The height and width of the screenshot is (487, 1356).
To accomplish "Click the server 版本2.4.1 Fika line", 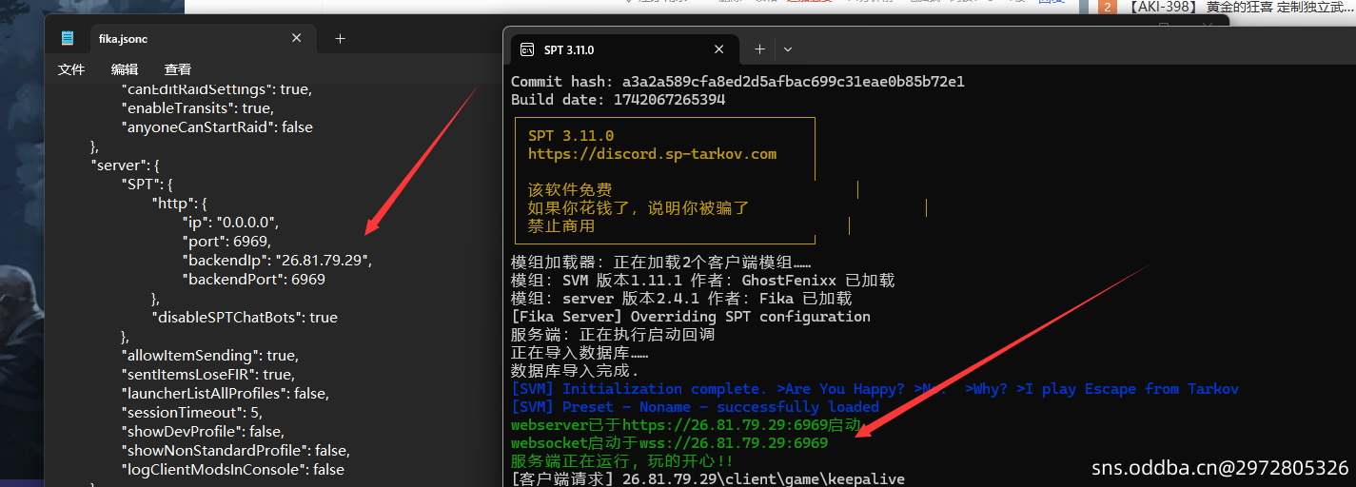I will point(681,299).
